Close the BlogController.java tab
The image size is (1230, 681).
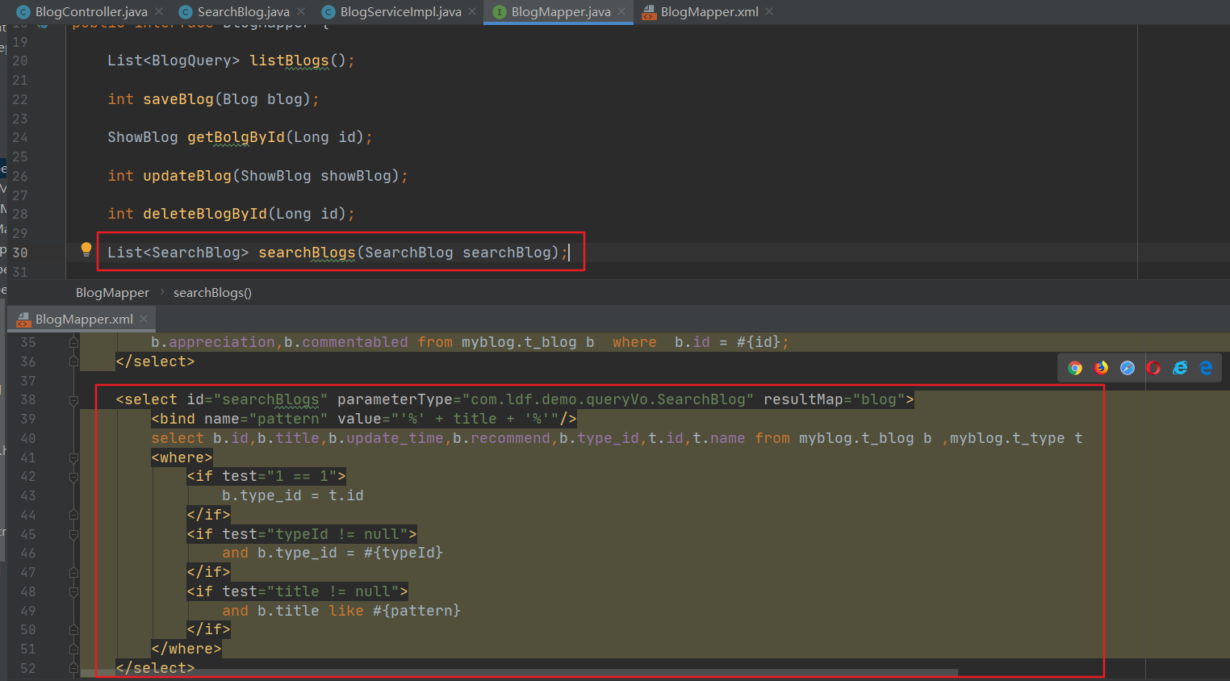(x=159, y=11)
